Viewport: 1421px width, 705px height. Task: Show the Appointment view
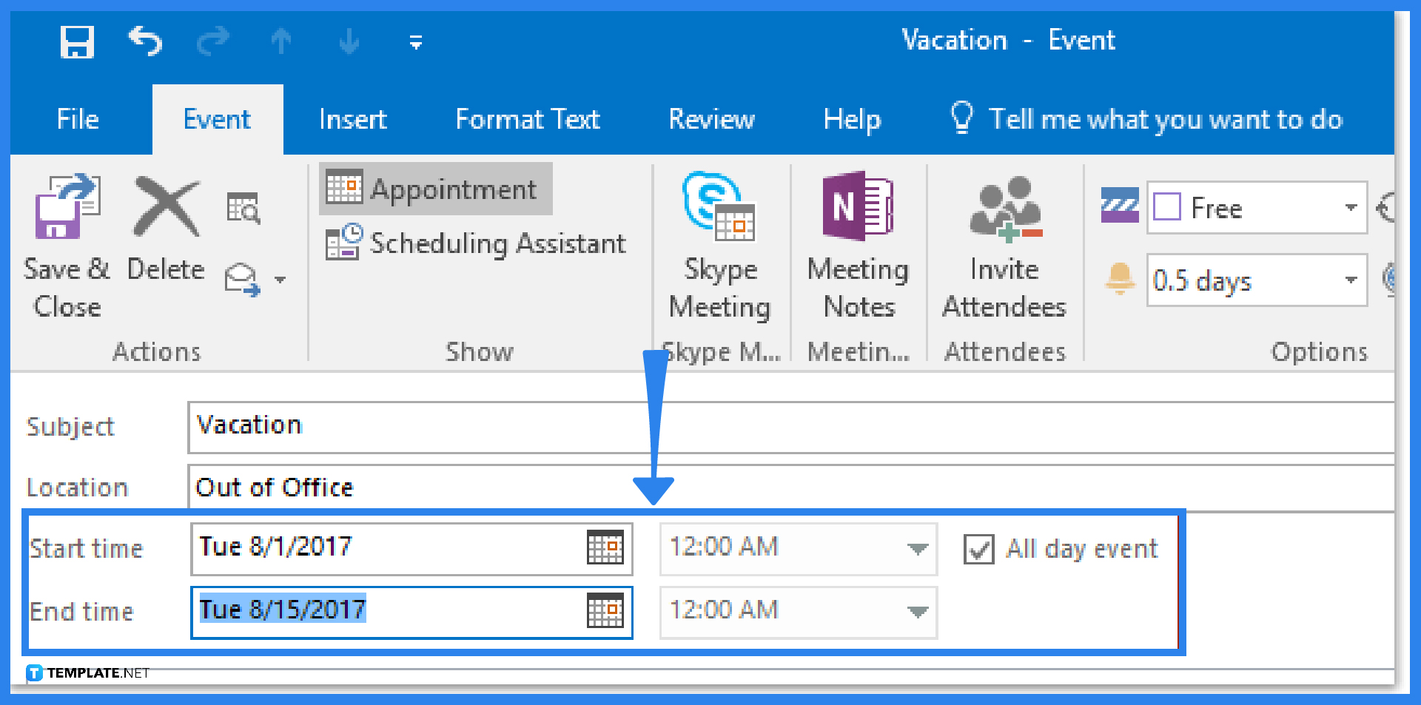436,189
